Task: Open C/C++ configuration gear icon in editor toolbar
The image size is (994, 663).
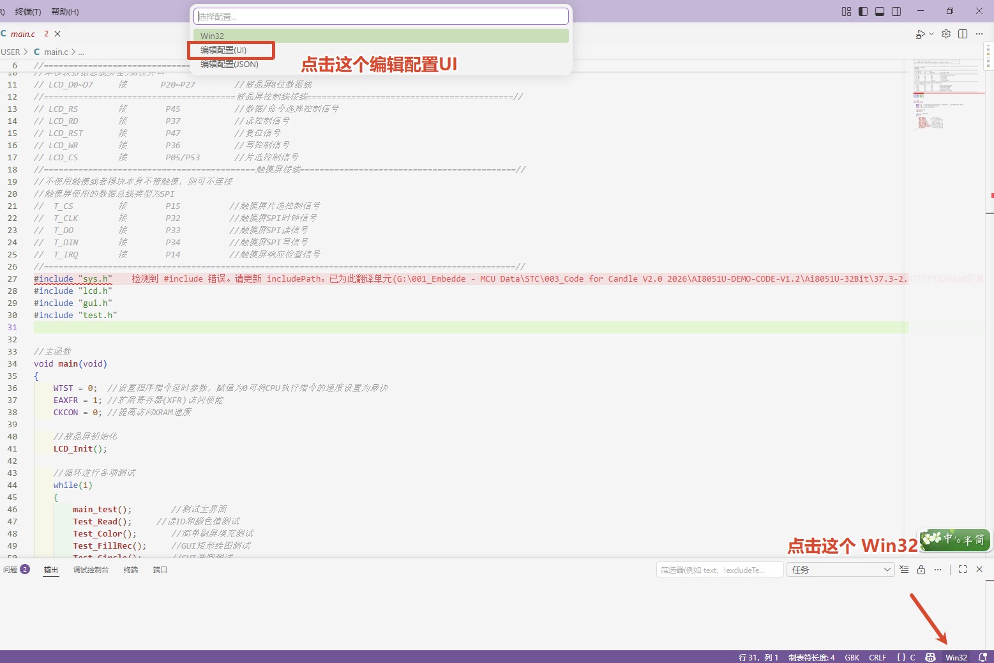Action: point(946,34)
